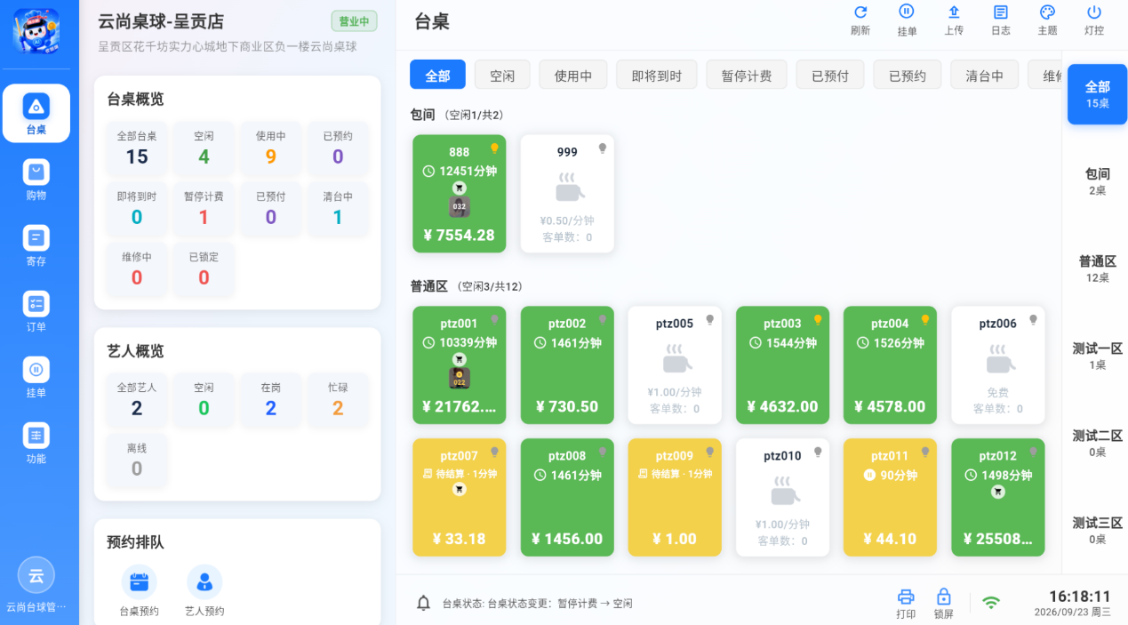1128x625 pixels.
Task: Click the 空闲 4 table overview tile
Action: 204,148
